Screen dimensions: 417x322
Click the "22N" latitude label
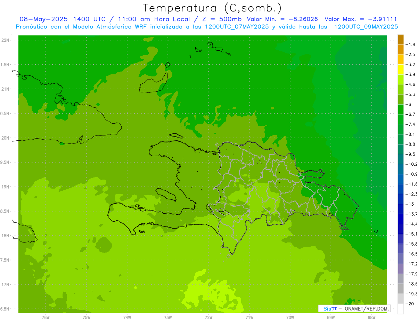(x=5, y=40)
